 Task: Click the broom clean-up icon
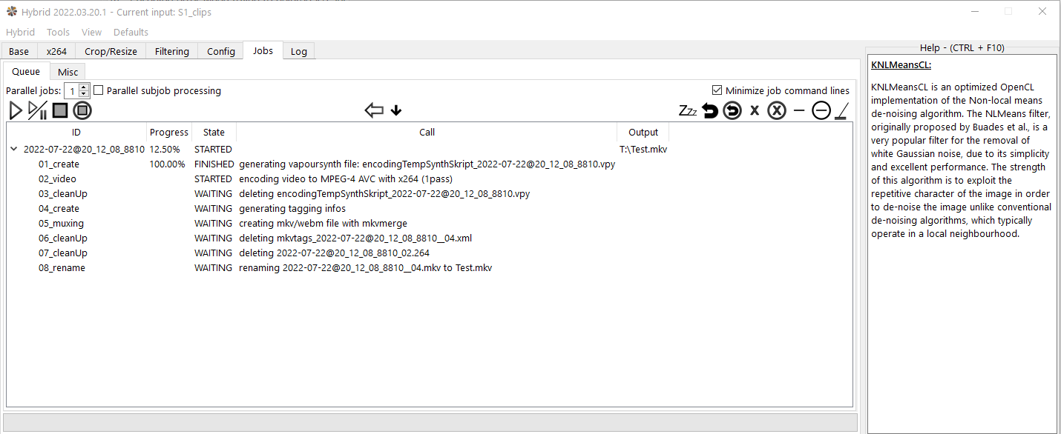click(841, 111)
